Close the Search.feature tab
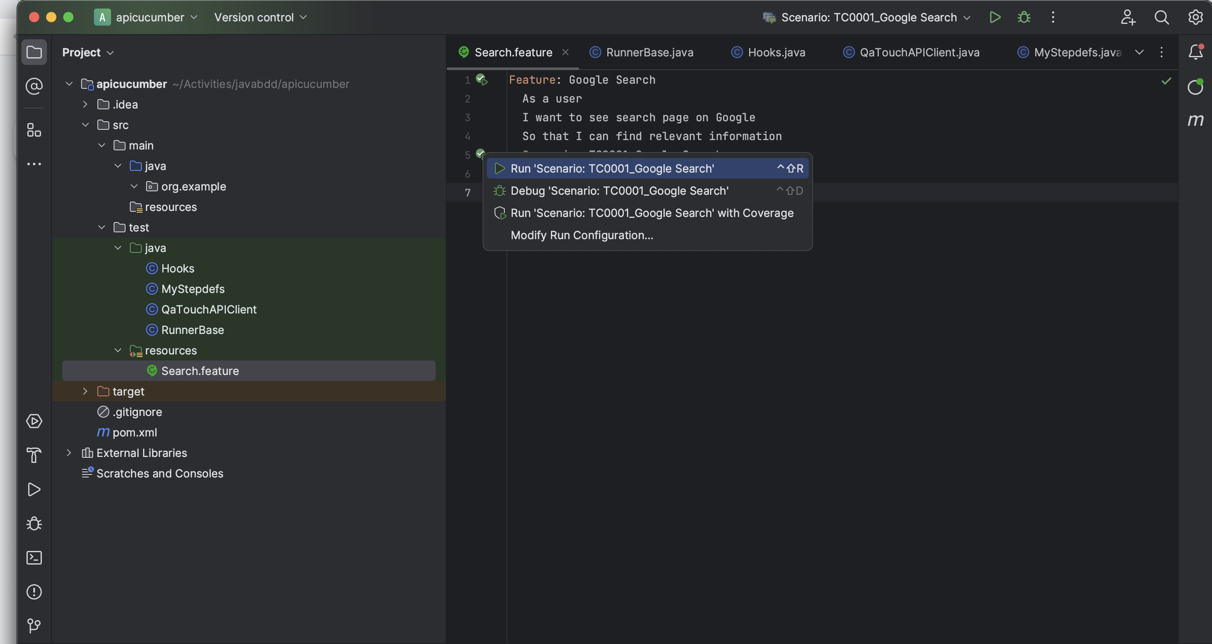This screenshot has width=1212, height=644. pos(565,52)
